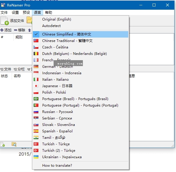Toggle the checked Chinese Simplified language
The width and height of the screenshot is (176, 172).
pos(81,34)
